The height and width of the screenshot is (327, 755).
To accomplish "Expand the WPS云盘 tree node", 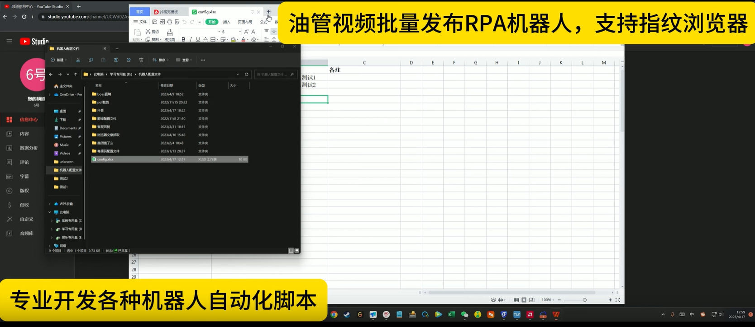I will coord(50,204).
